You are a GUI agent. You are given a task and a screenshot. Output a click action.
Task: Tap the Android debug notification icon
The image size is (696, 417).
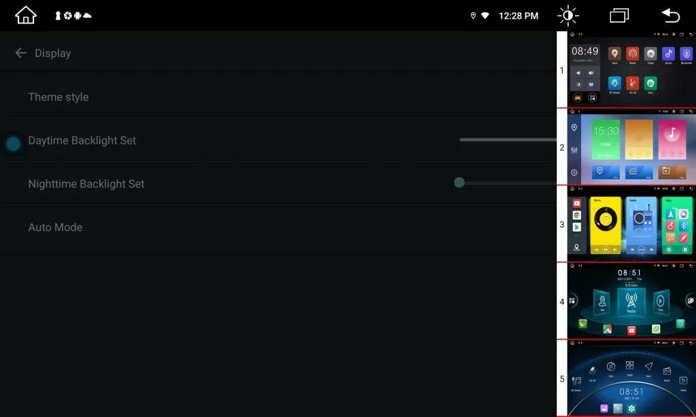(x=77, y=16)
